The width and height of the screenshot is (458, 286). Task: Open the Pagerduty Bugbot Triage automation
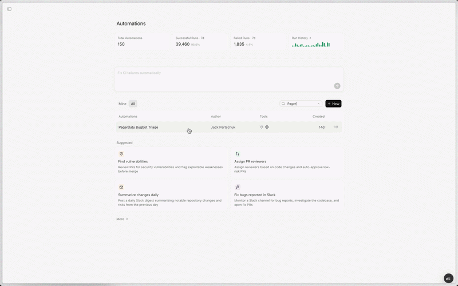click(x=138, y=127)
